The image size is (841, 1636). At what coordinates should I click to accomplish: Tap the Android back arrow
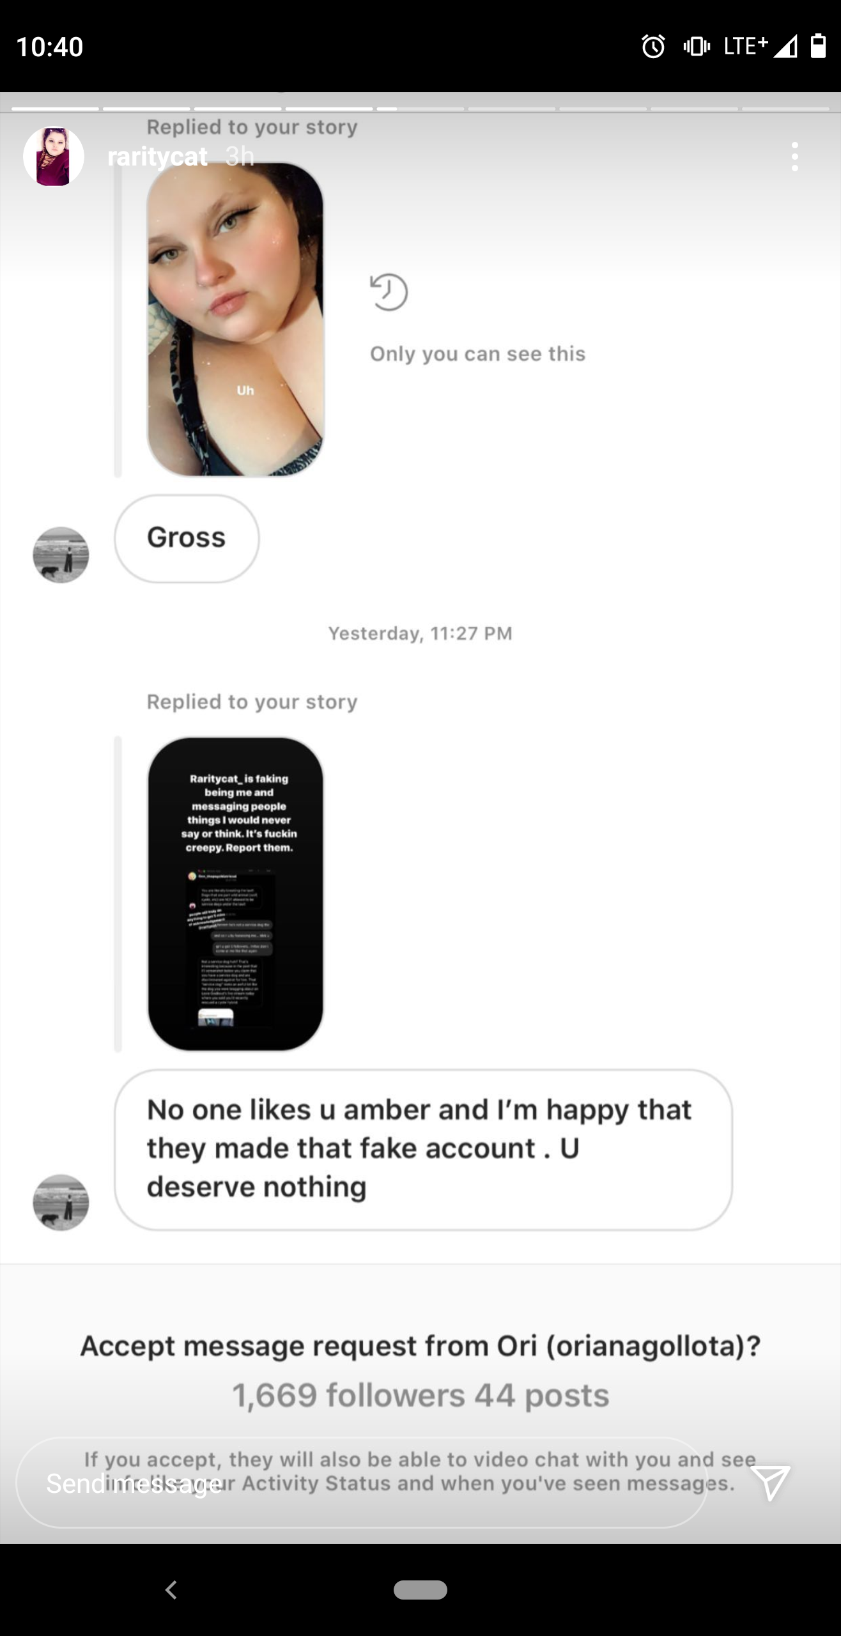pyautogui.click(x=171, y=1589)
